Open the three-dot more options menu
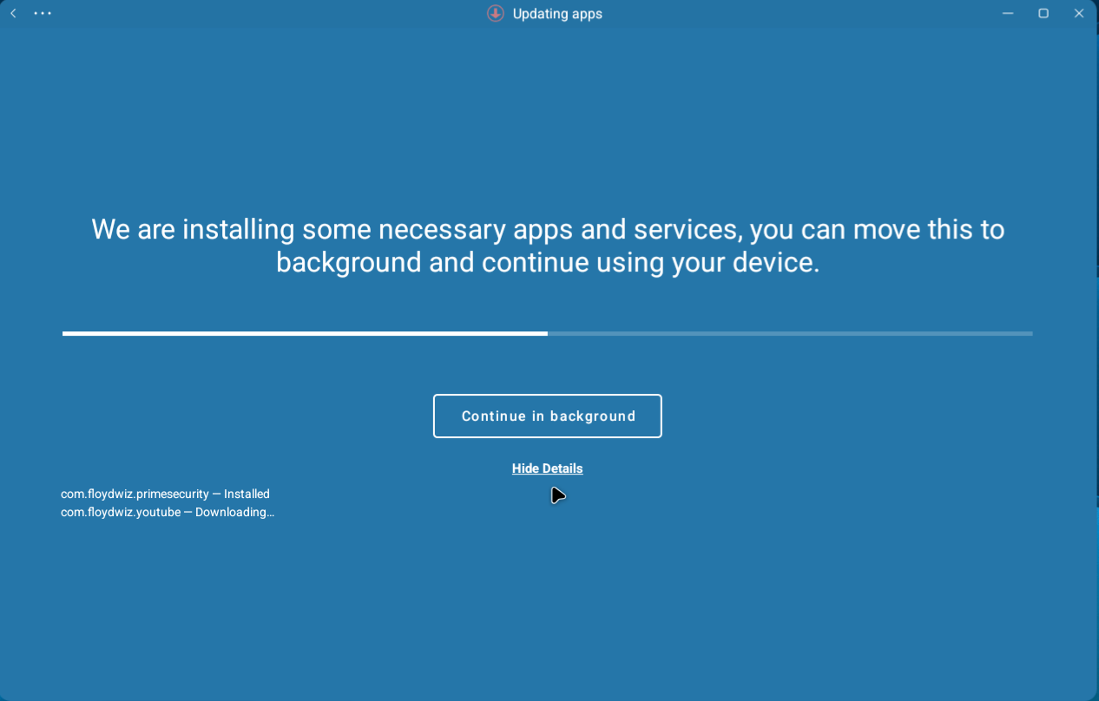The image size is (1099, 701). pos(43,14)
